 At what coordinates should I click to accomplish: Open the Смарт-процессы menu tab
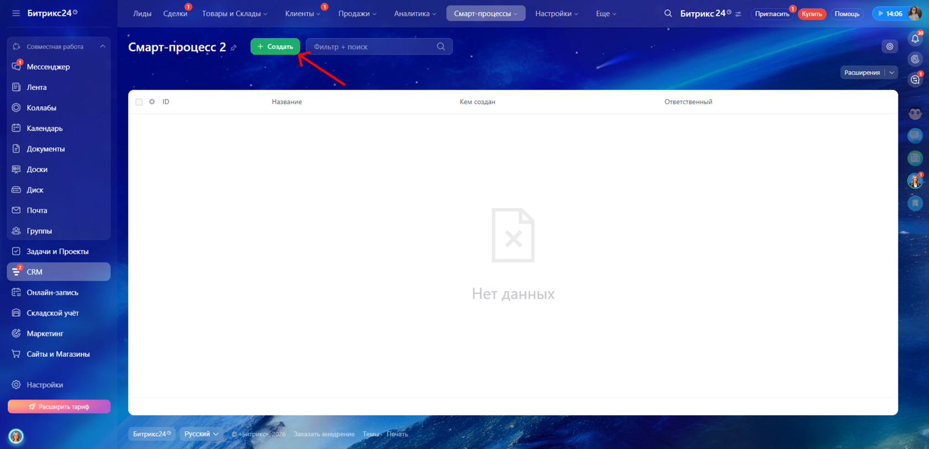[x=486, y=13]
